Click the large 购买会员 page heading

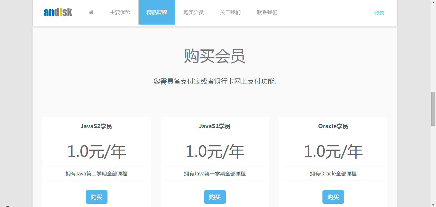215,56
